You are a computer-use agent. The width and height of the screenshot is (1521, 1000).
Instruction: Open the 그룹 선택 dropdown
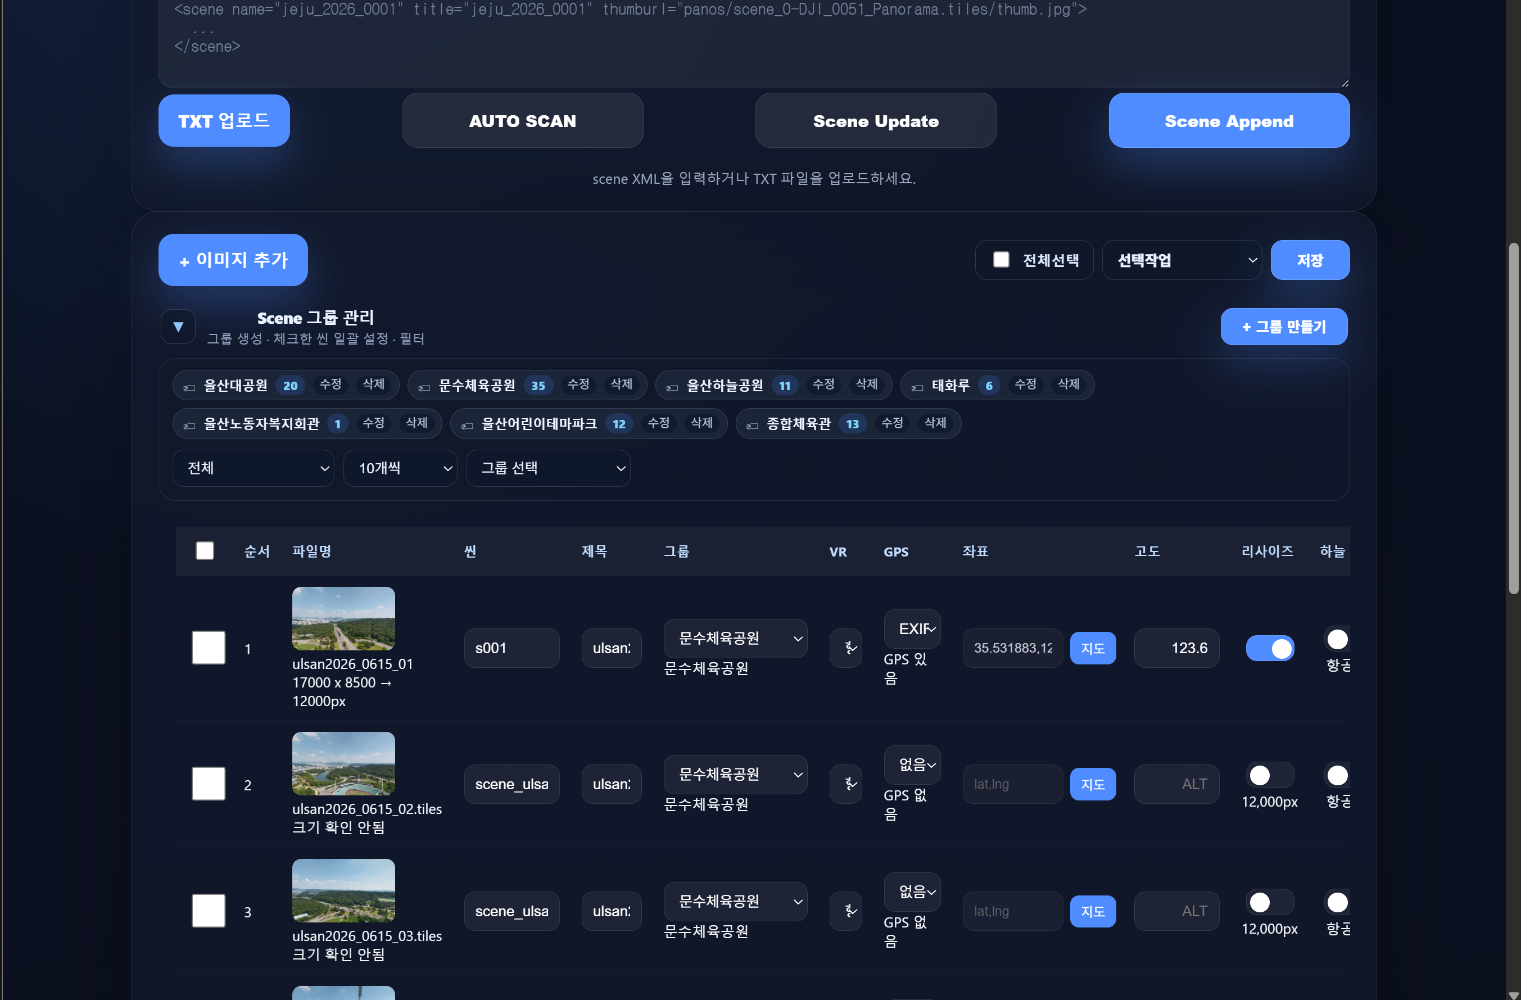[x=549, y=468]
